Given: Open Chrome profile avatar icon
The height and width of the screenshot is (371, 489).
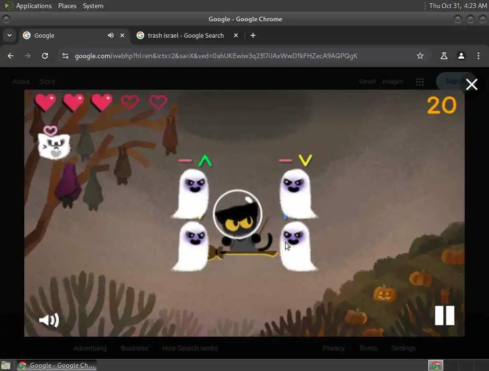Looking at the screenshot, I should tap(461, 56).
